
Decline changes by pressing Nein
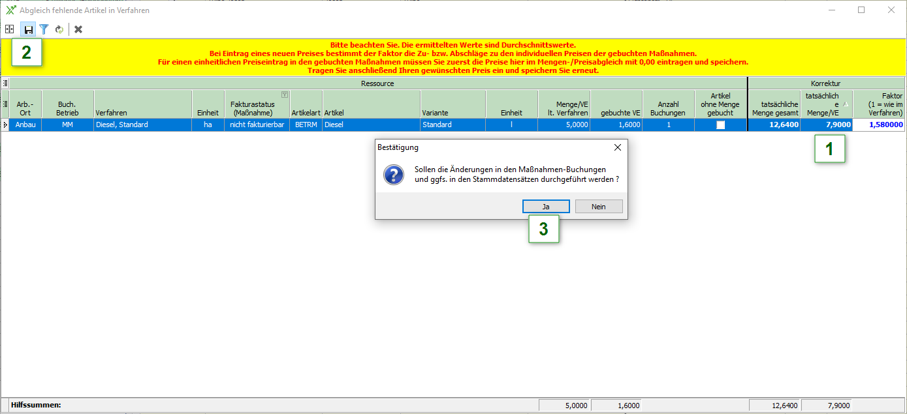click(x=598, y=207)
